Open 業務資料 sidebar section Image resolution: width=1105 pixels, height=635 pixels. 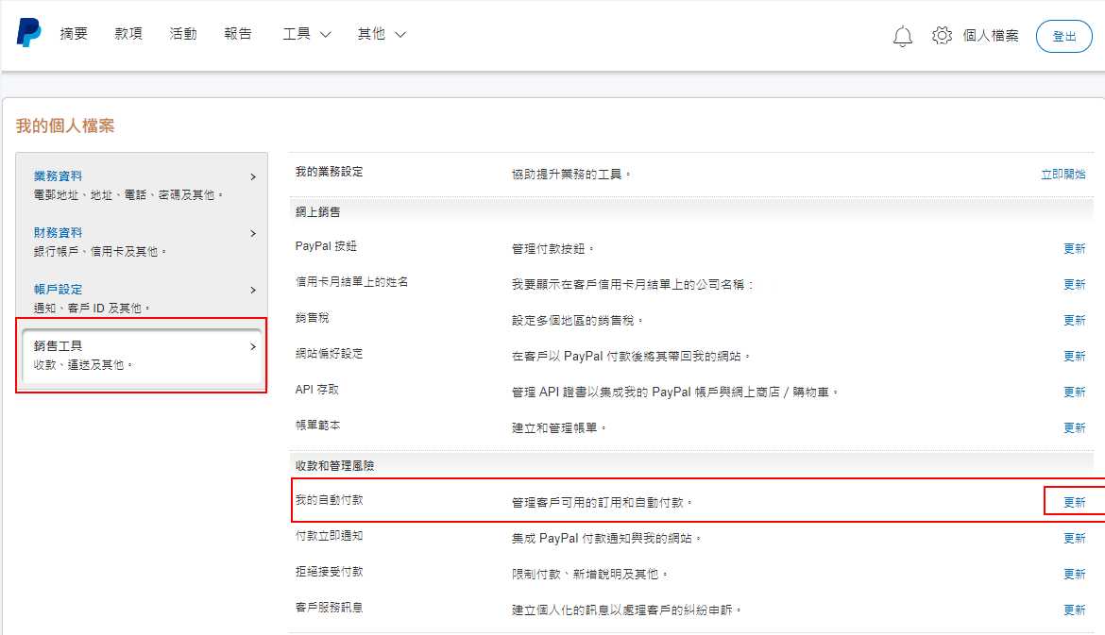pos(58,176)
